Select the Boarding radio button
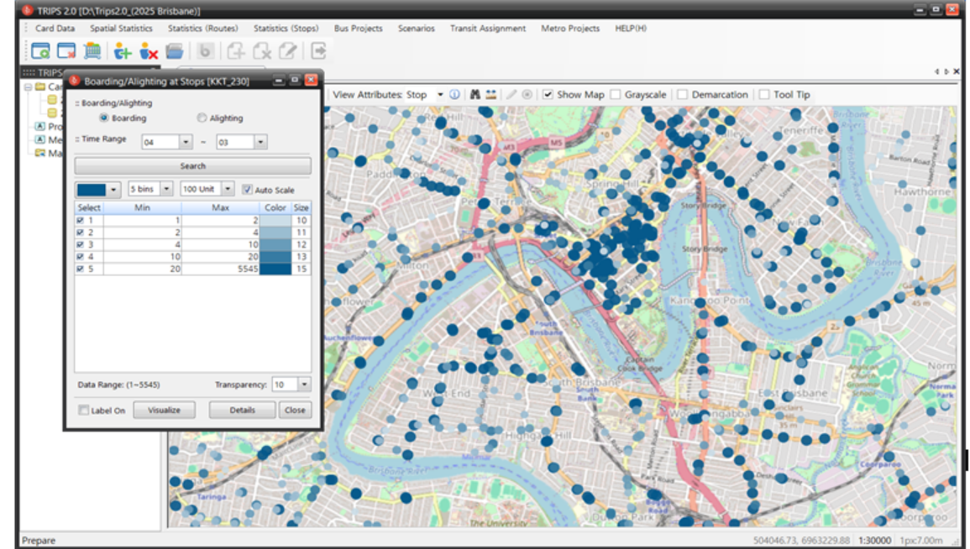This screenshot has width=970, height=549. (104, 118)
